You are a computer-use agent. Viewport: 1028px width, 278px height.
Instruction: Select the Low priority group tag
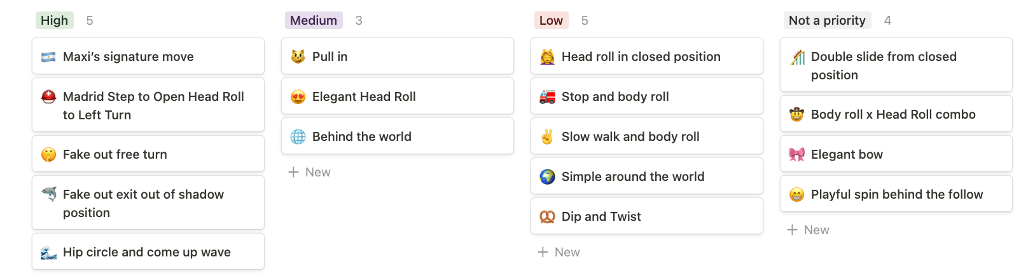(551, 20)
